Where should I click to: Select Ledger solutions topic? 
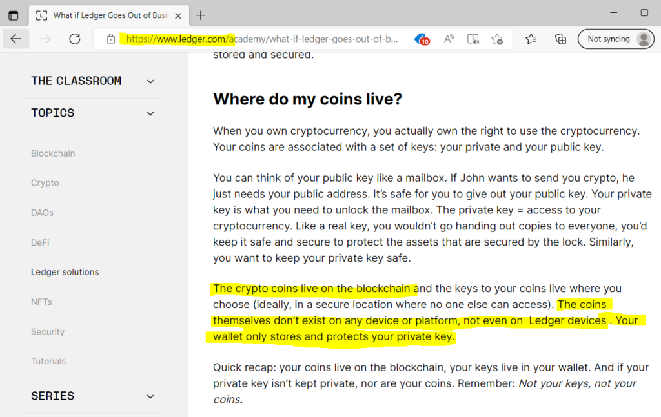[x=65, y=272]
